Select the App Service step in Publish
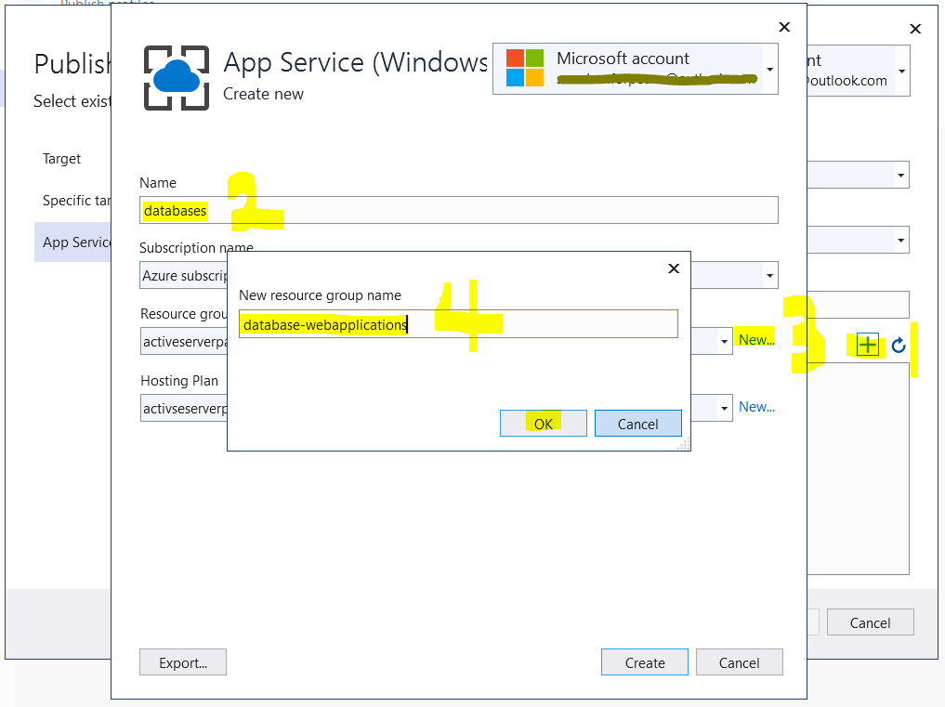945x707 pixels. coord(72,242)
